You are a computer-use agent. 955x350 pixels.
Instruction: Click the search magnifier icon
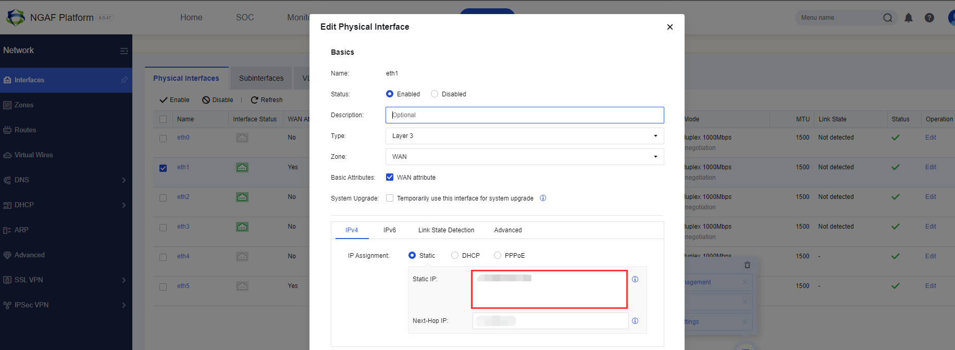point(888,18)
